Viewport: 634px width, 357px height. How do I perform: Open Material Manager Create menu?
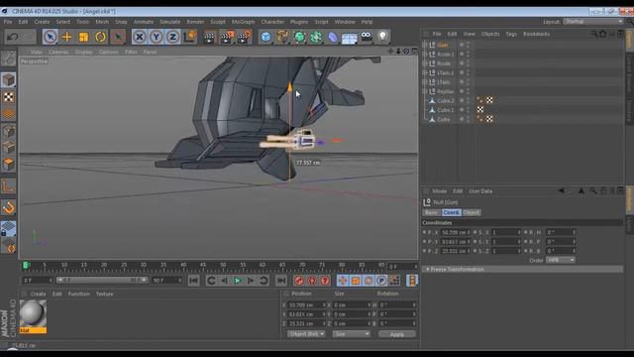[x=38, y=294]
